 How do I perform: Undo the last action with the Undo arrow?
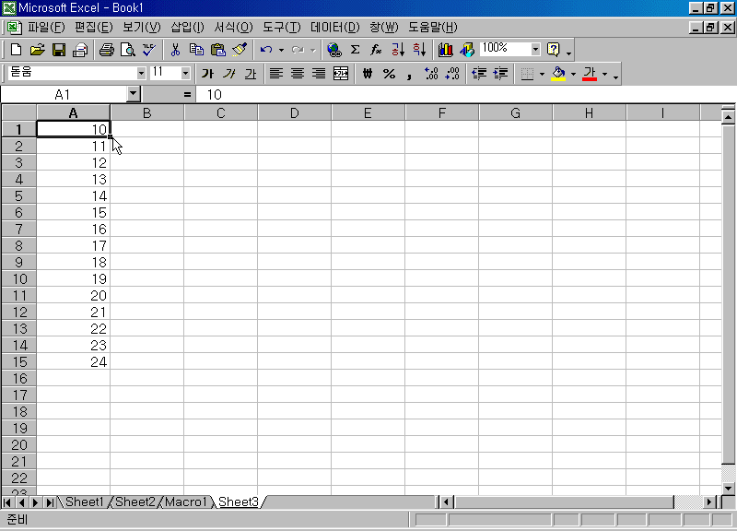(266, 50)
